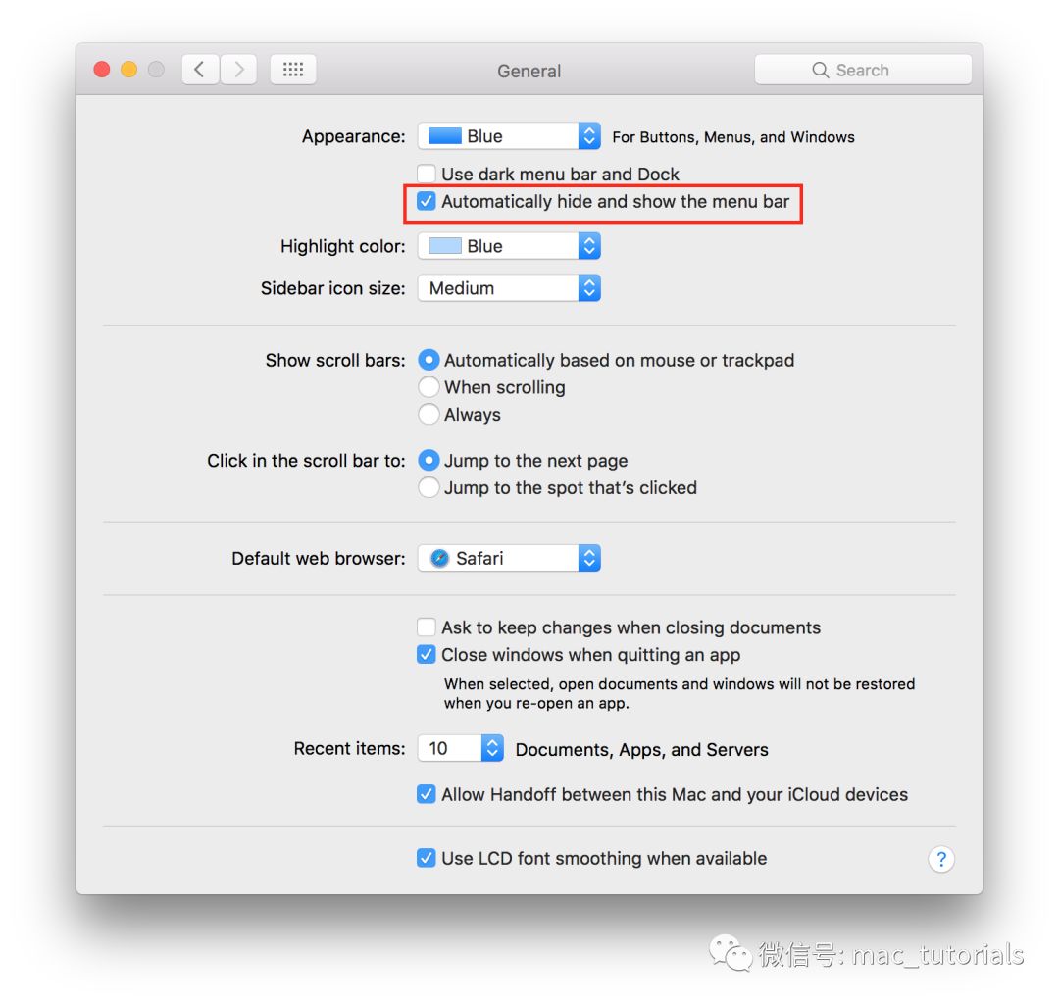Open the Recent items count popup
Screen dimensions: 1059x1003
pos(461,748)
